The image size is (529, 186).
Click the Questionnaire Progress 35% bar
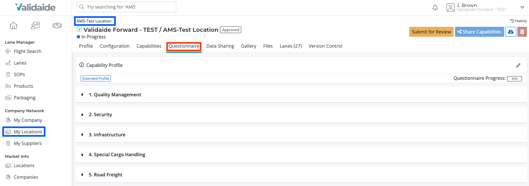tap(514, 78)
